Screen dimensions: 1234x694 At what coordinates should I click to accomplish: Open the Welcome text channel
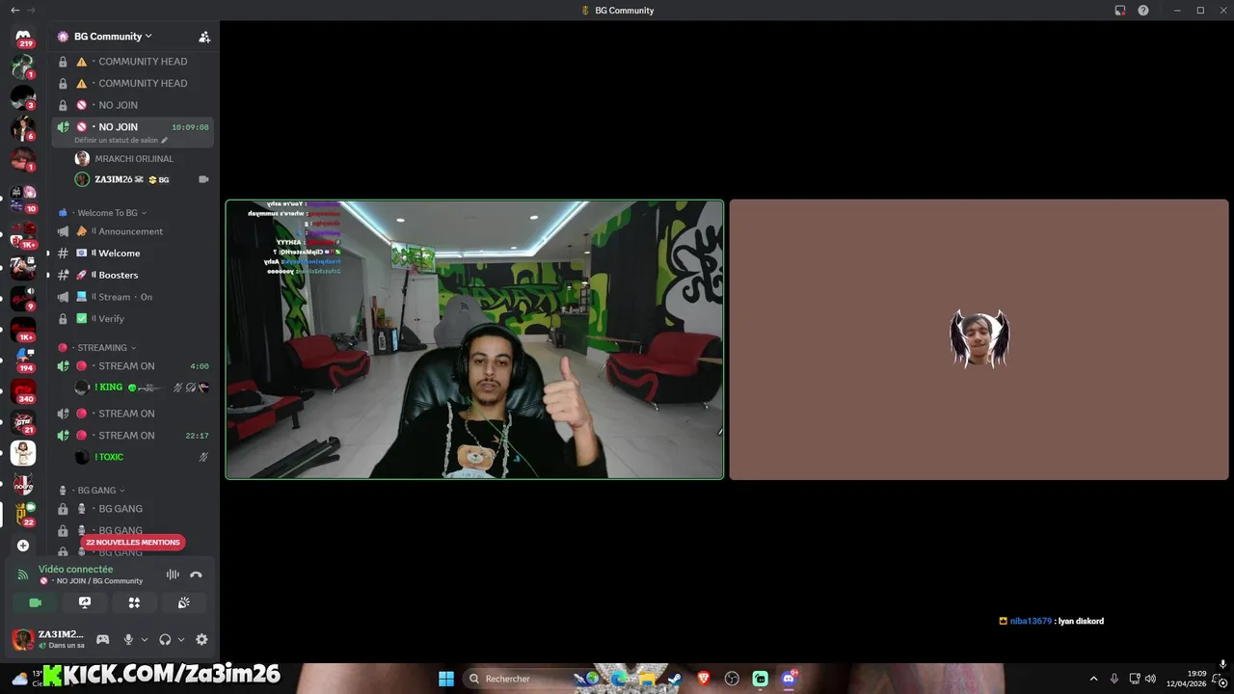pos(133,254)
